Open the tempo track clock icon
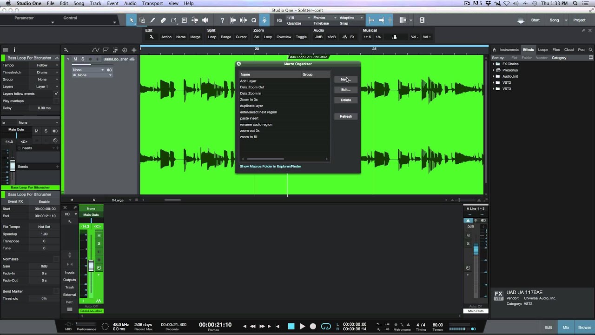This screenshot has height=335, width=595. 125,50
